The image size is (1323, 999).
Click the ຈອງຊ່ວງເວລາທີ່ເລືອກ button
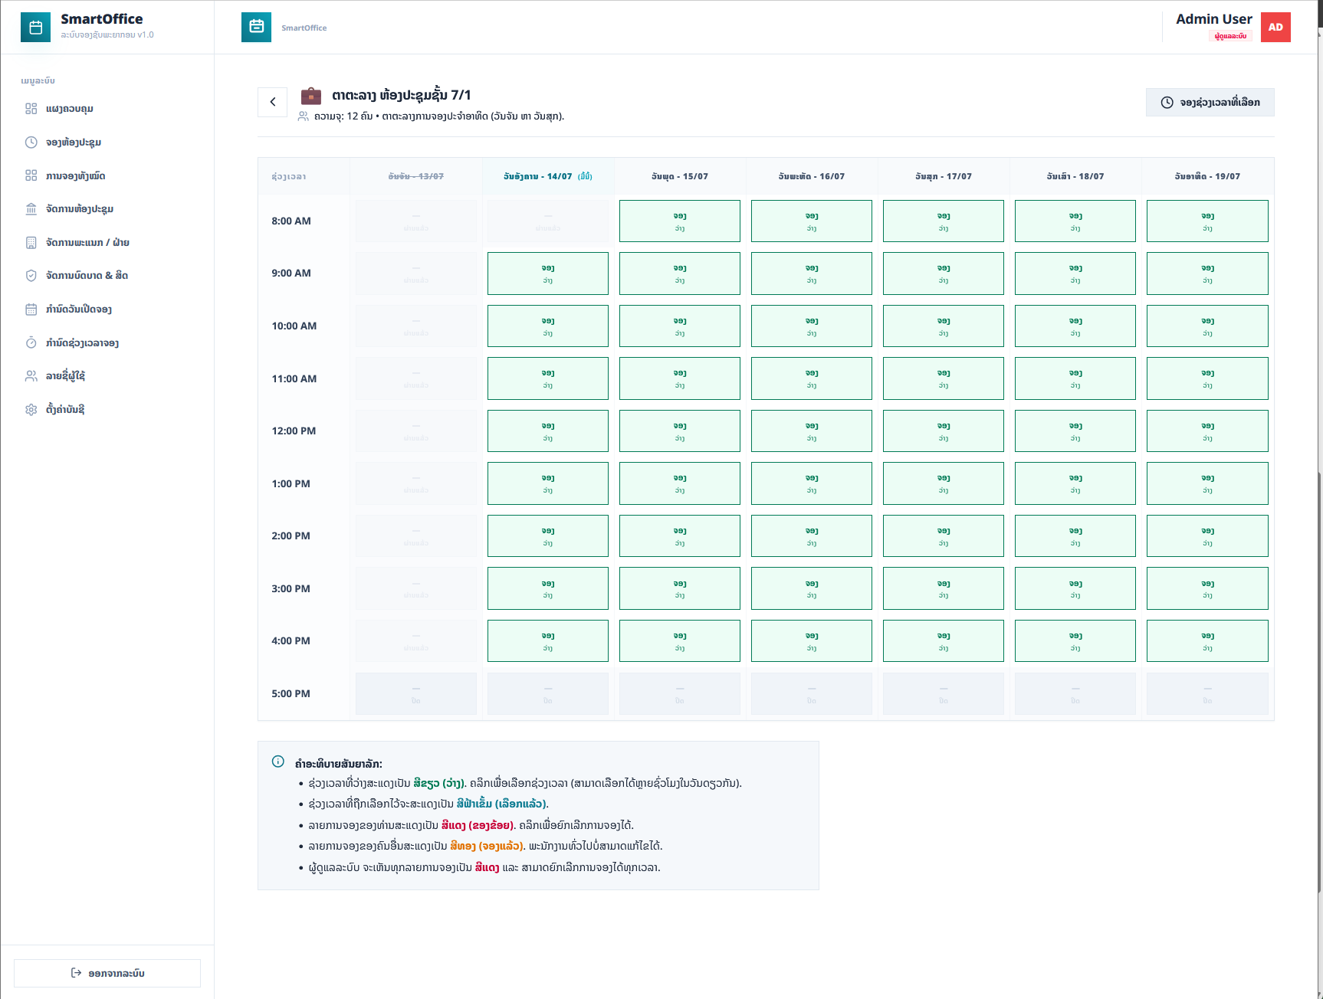point(1210,103)
